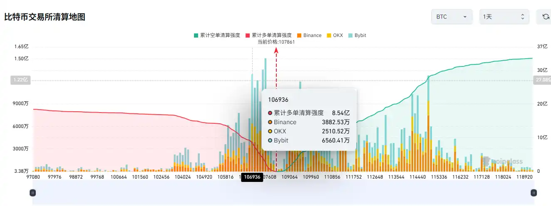Click the Coinglass watermark logo
The image size is (551, 206).
coord(503,161)
